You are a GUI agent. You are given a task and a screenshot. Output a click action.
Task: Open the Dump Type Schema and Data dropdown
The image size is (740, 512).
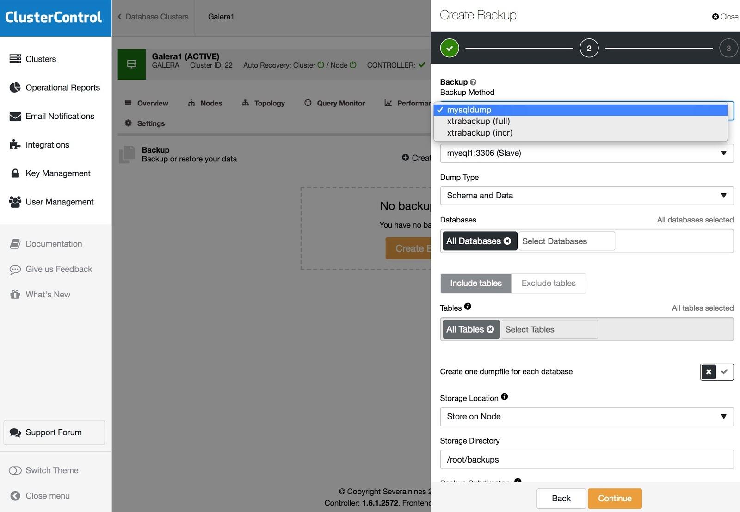click(x=587, y=196)
